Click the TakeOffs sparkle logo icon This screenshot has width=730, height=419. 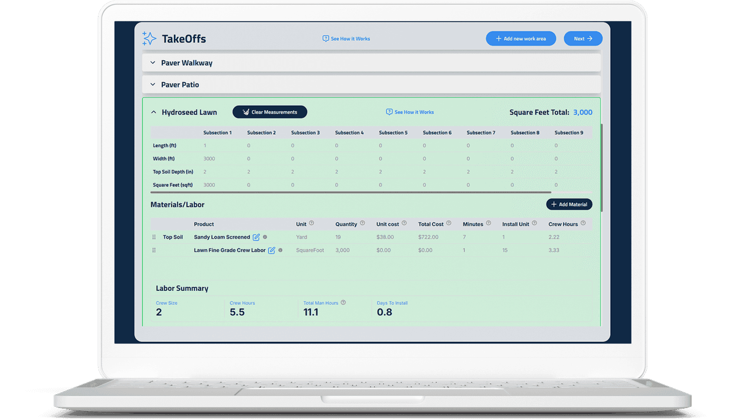(149, 39)
